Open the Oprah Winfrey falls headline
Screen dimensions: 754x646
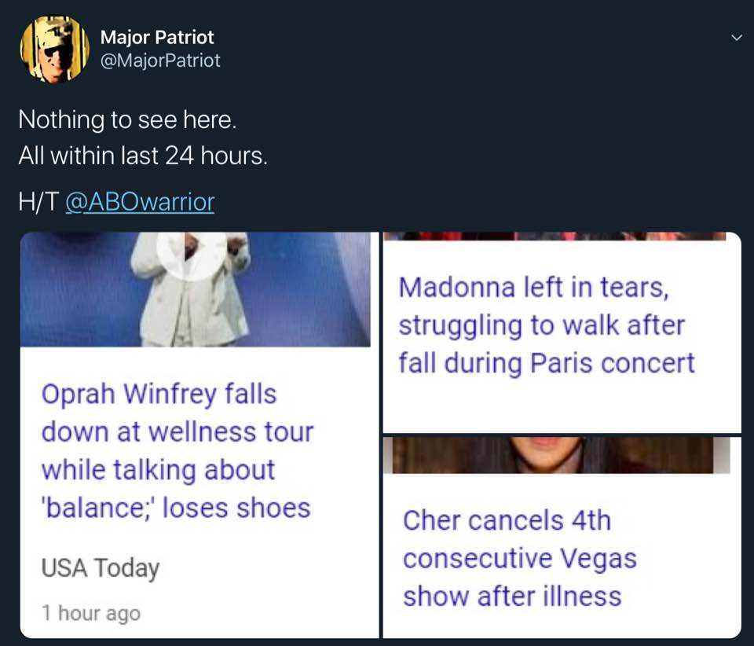click(177, 451)
